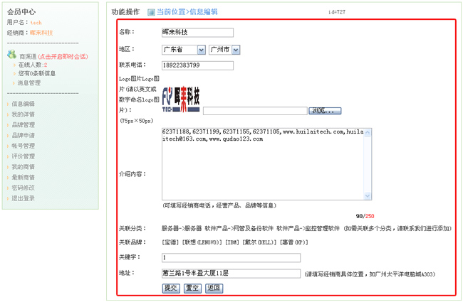The height and width of the screenshot is (302, 463).
Task: Click the 返回 back button
Action: tap(214, 288)
